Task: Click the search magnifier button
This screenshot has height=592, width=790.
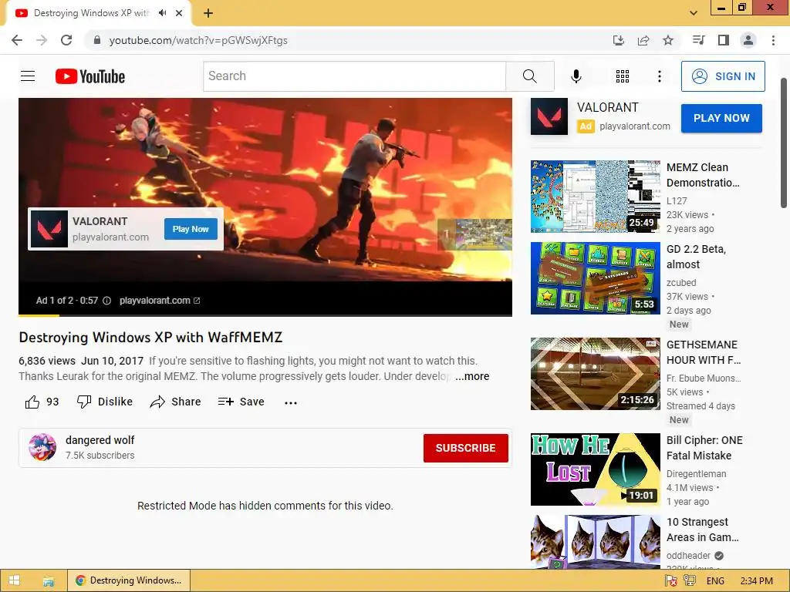Action: 529,76
